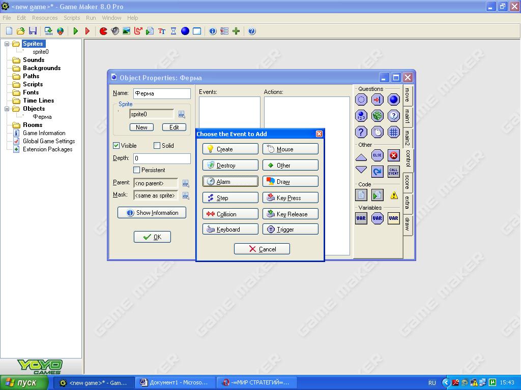The width and height of the screenshot is (521, 390).
Task: Select the End Block down-triangle action
Action: 361,170
